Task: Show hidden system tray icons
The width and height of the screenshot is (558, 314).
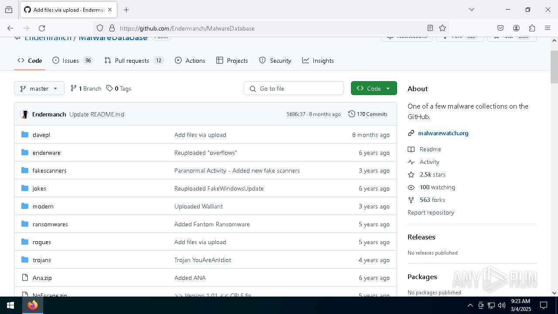Action: (x=470, y=305)
